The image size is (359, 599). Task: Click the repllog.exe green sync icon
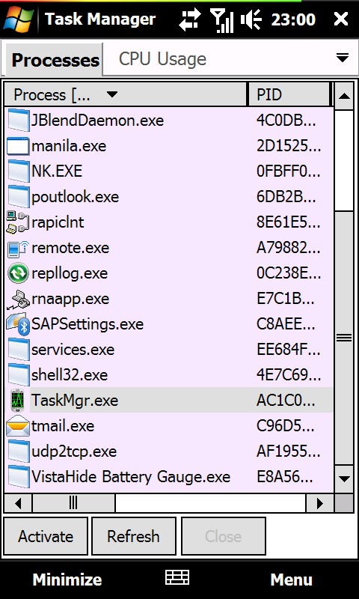[x=18, y=273]
